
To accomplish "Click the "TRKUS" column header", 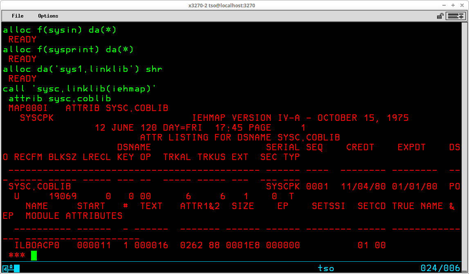I will (x=211, y=157).
